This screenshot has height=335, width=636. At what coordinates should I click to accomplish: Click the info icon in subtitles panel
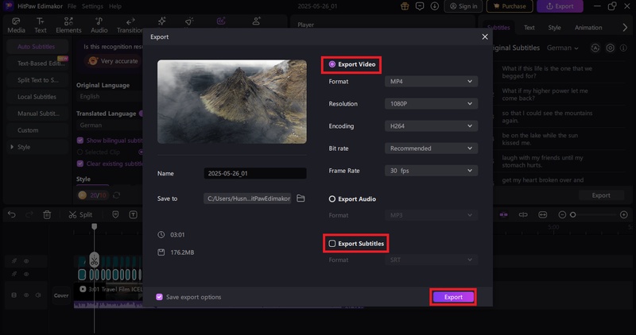(x=625, y=48)
